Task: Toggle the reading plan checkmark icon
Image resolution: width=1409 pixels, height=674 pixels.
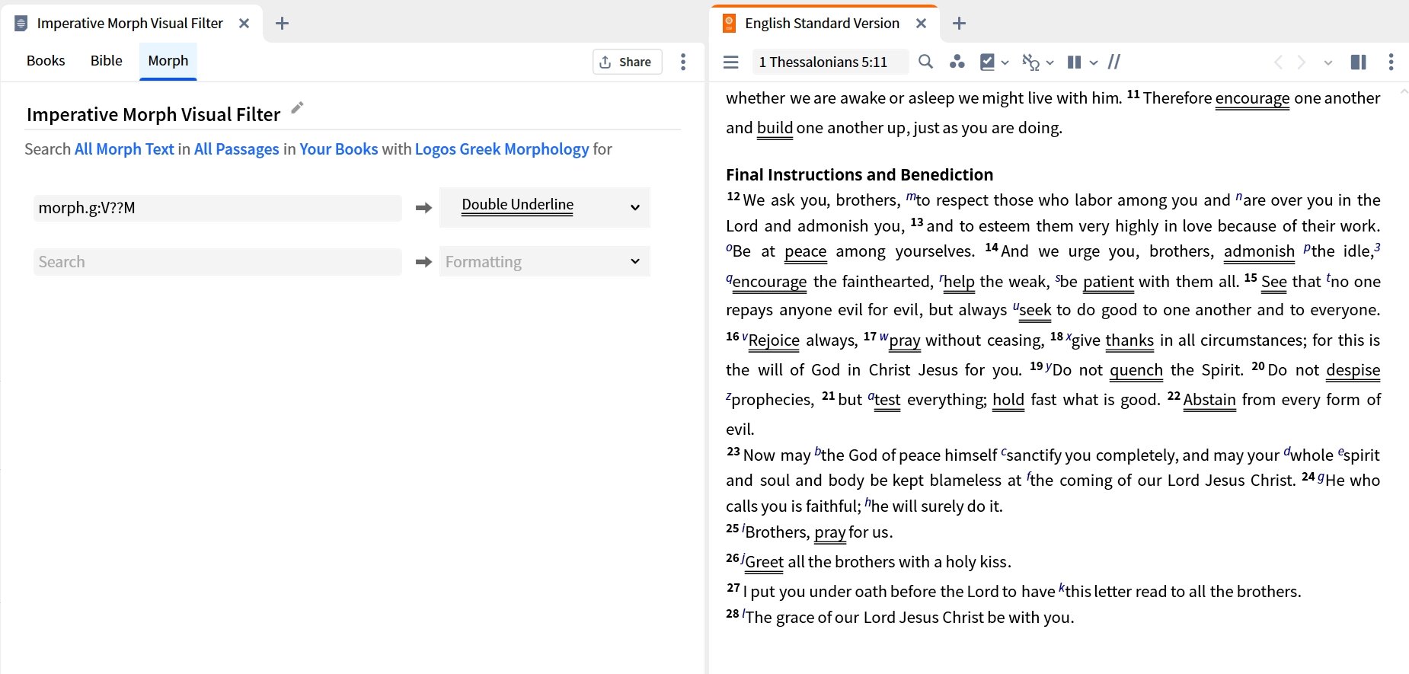Action: [x=987, y=62]
